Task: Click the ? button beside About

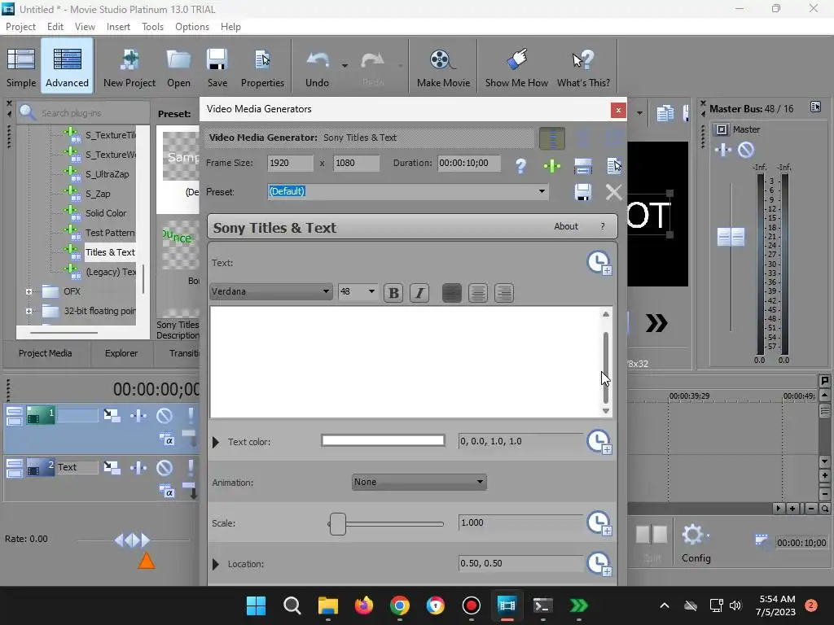Action: [603, 226]
